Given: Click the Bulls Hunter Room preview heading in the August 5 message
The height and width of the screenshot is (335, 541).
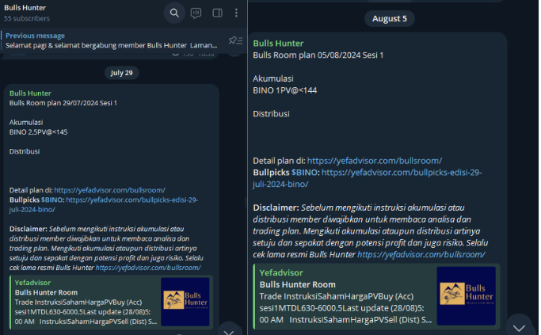Looking at the screenshot, I should [297, 284].
